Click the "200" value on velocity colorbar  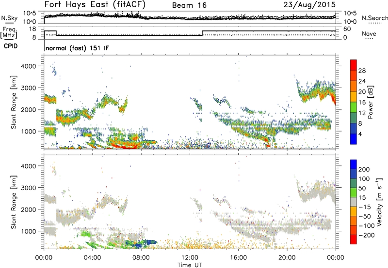point(364,169)
